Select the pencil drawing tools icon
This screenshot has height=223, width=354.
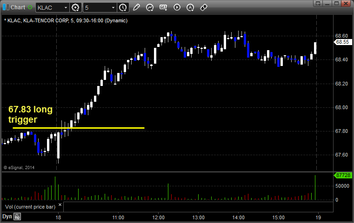point(136,7)
